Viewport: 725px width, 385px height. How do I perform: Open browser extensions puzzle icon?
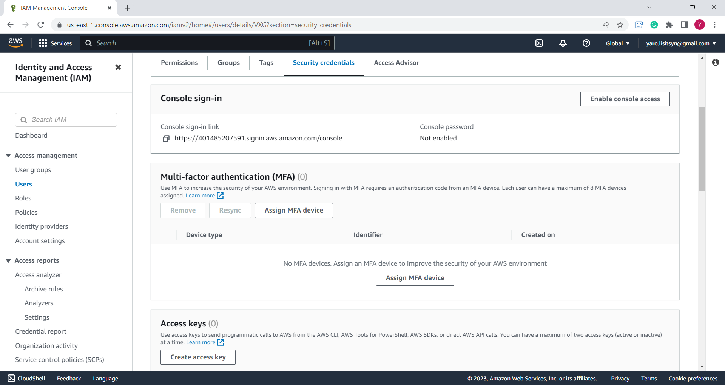pyautogui.click(x=669, y=25)
